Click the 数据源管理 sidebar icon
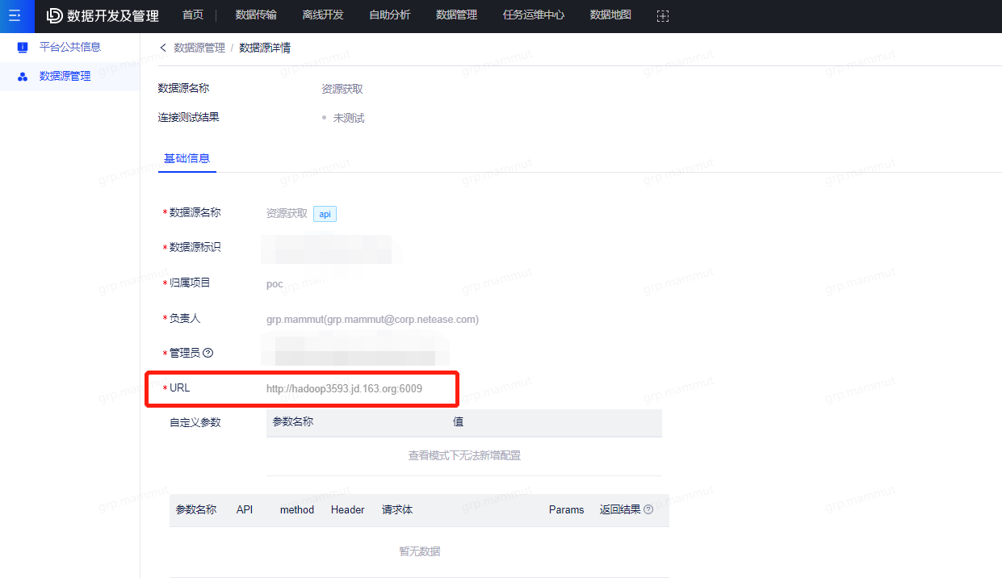This screenshot has height=578, width=1002. tap(23, 77)
